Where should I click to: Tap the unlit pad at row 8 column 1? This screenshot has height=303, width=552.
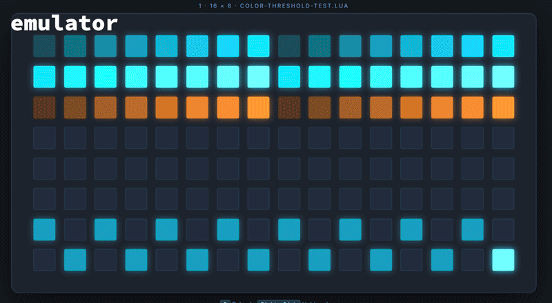[x=44, y=260]
